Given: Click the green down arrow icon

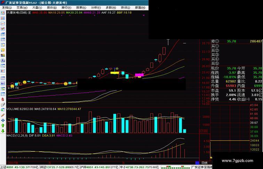Looking at the screenshot, I should point(3,131).
